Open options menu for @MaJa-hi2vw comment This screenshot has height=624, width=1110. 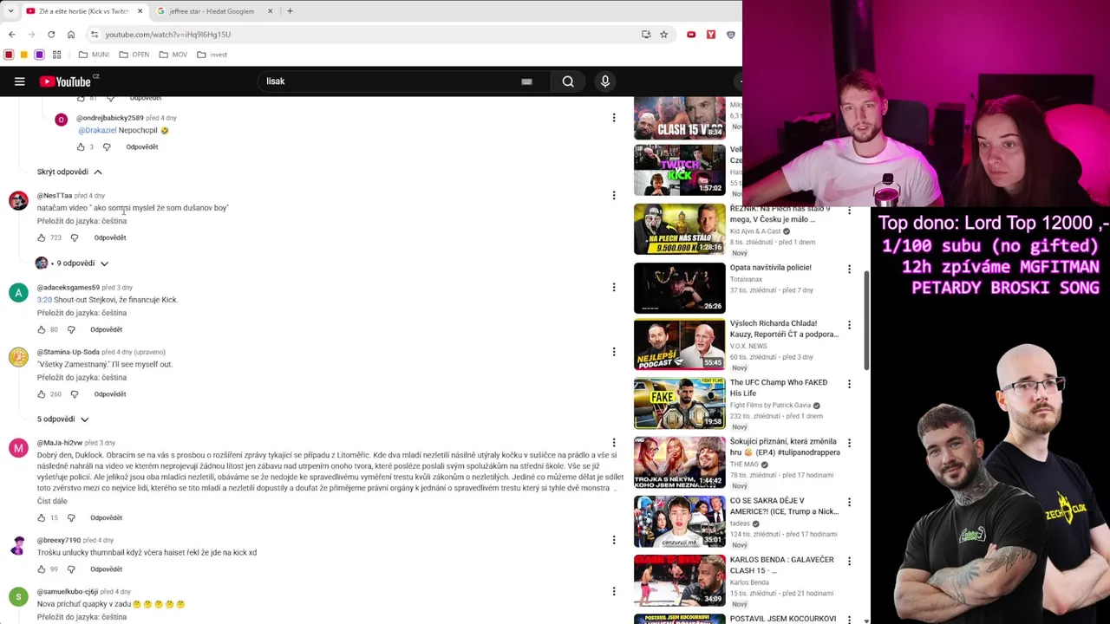[x=614, y=443]
